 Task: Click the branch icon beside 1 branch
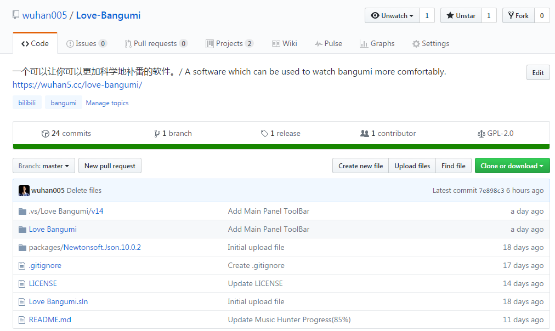coord(157,134)
